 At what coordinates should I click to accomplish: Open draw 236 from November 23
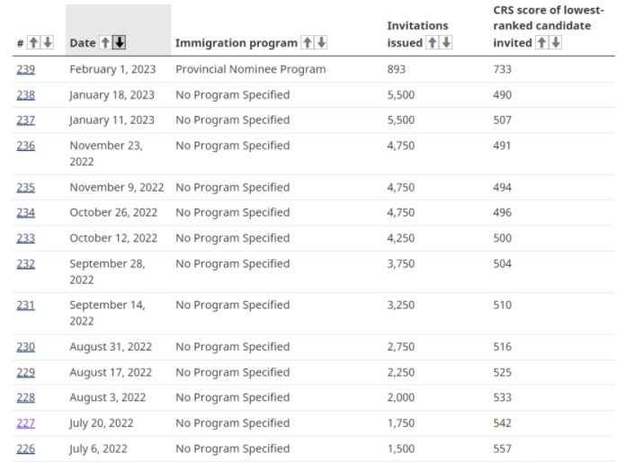tap(25, 146)
